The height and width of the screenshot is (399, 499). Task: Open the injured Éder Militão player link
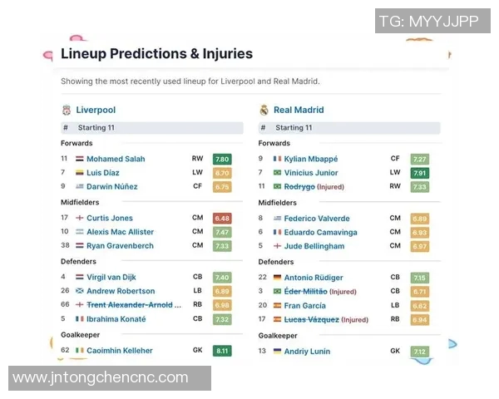click(x=306, y=292)
